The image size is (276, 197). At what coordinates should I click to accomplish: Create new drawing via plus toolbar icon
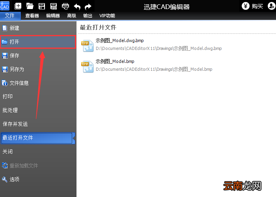18,6
